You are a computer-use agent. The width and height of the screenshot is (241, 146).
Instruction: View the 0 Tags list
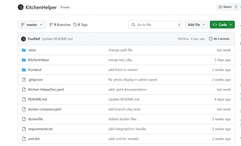pos(80,25)
